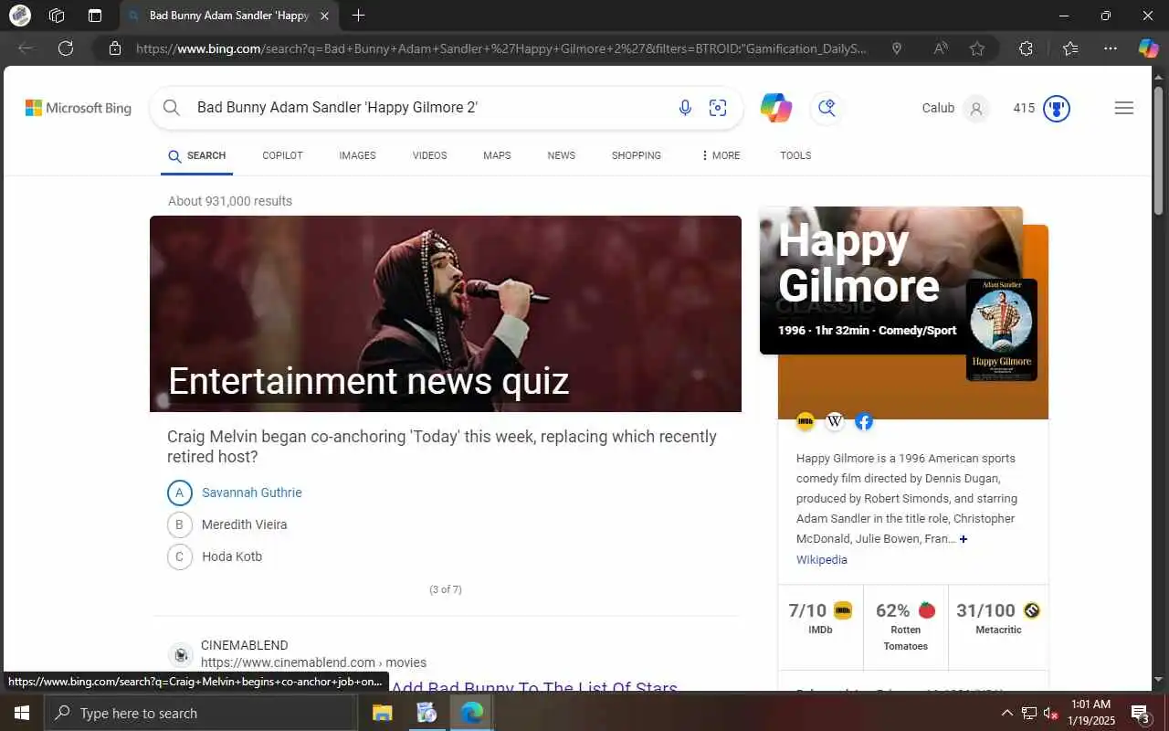Switch to the IMAGES tab
This screenshot has width=1169, height=731.
pos(357,155)
